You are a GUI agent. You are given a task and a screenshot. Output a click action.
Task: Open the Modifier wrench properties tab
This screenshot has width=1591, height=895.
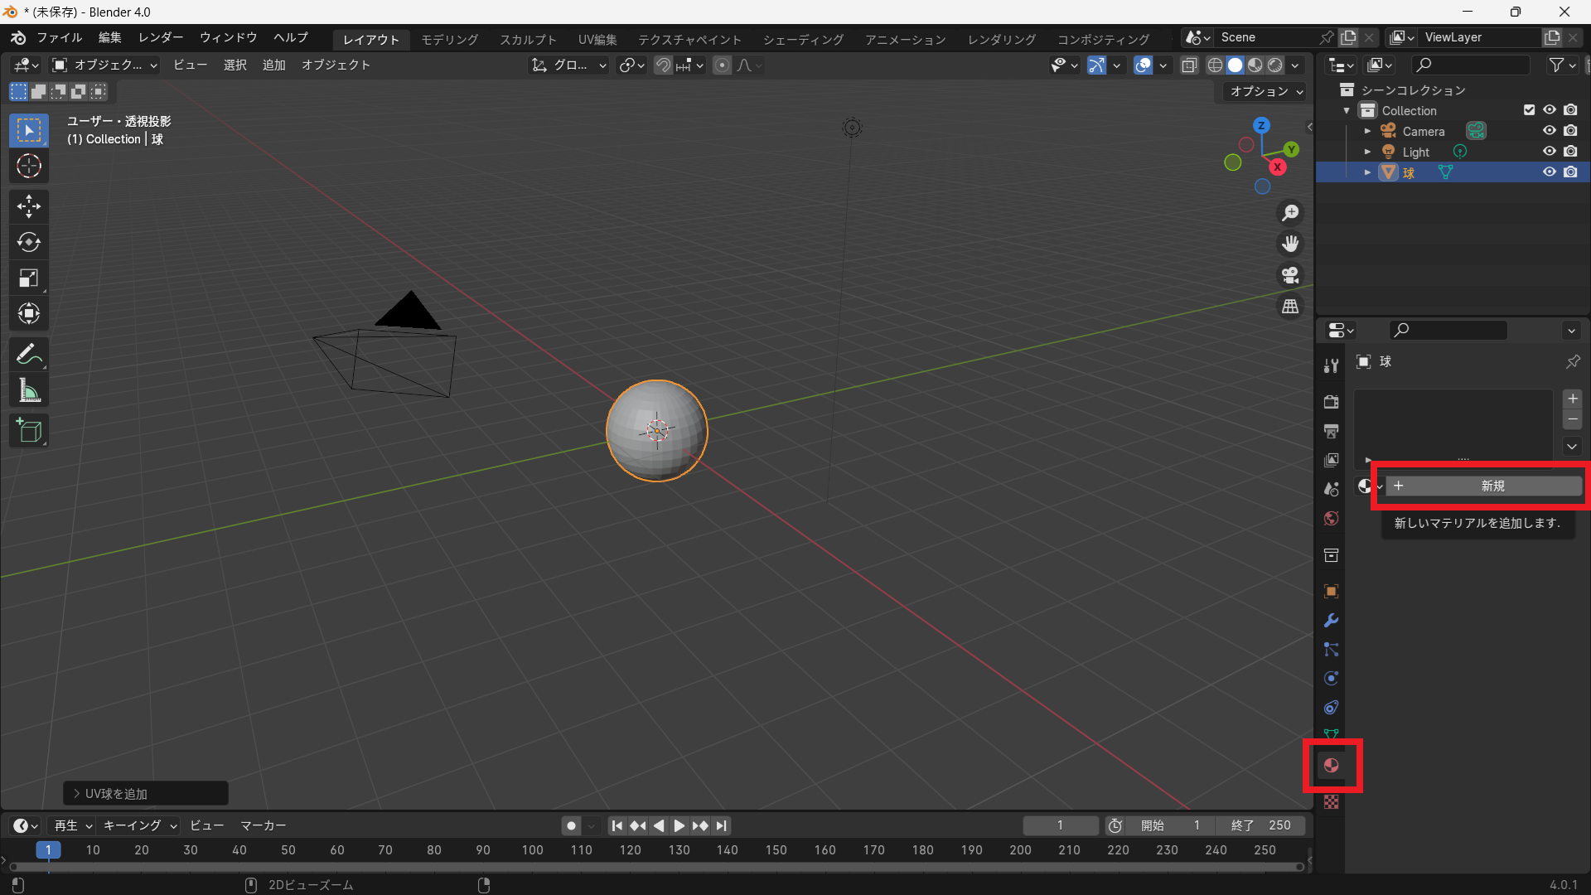click(x=1332, y=621)
